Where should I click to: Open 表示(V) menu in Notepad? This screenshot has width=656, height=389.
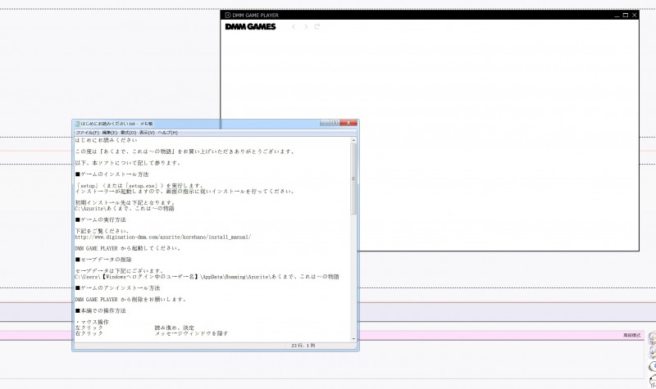(x=147, y=133)
